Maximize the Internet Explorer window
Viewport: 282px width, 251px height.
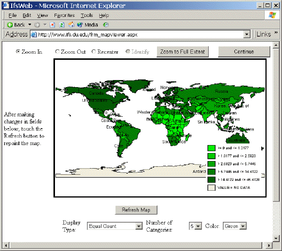[x=267, y=6]
